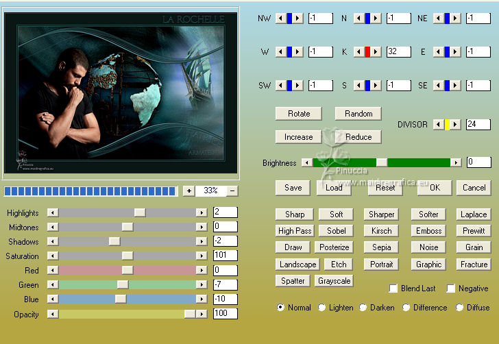The height and width of the screenshot is (344, 499).
Task: Apply the Sharp preset
Action: pos(294,214)
